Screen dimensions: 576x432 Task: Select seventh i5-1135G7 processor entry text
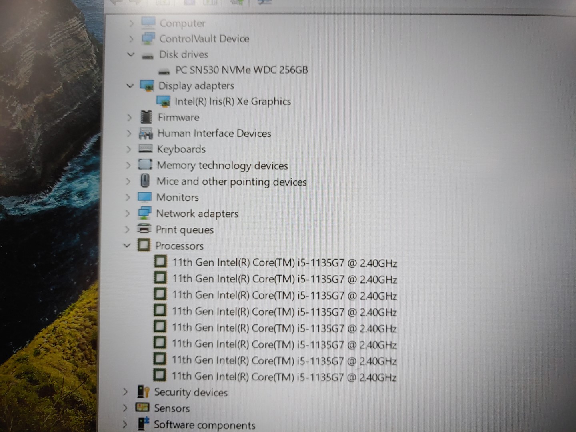(284, 360)
